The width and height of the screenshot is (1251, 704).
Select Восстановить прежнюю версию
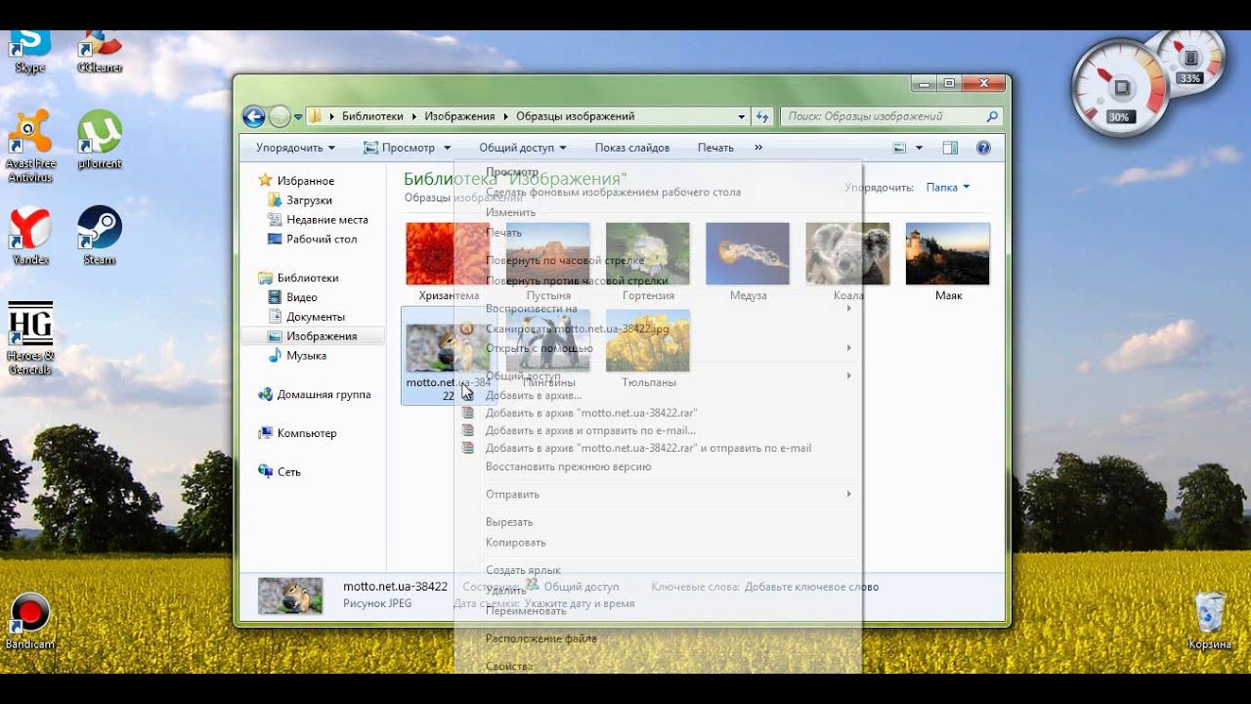point(569,466)
